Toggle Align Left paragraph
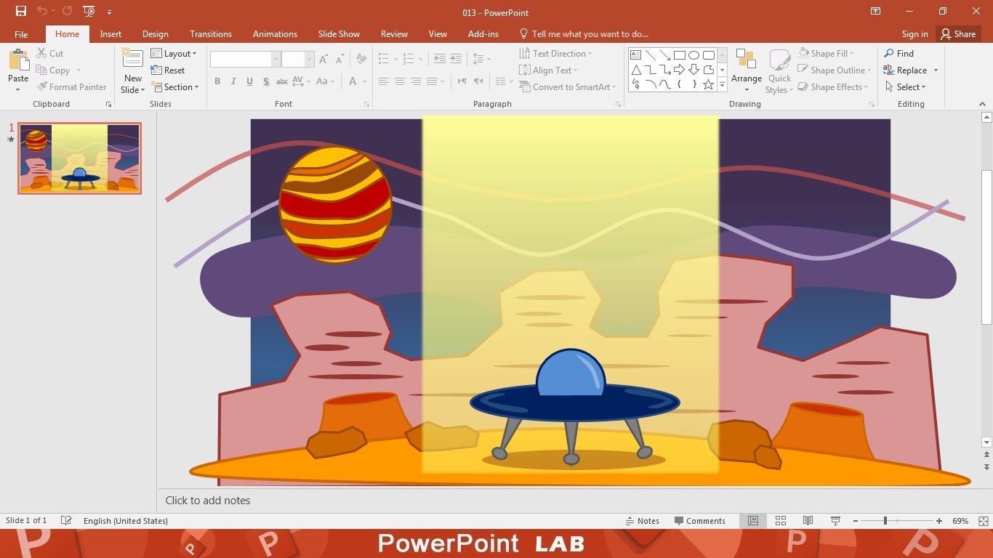Image resolution: width=993 pixels, height=558 pixels. (x=384, y=81)
